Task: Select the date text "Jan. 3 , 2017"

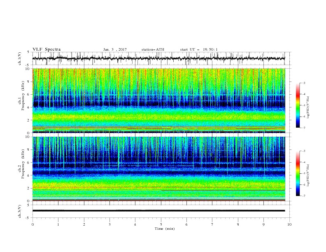Action: point(115,49)
